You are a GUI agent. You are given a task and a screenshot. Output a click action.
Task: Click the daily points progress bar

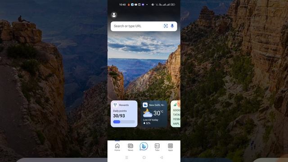click(124, 122)
